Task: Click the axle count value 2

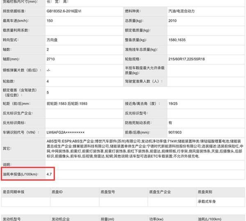Action: pyautogui.click(x=48, y=50)
